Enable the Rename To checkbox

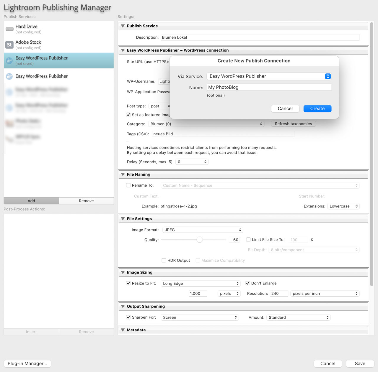(x=128, y=185)
